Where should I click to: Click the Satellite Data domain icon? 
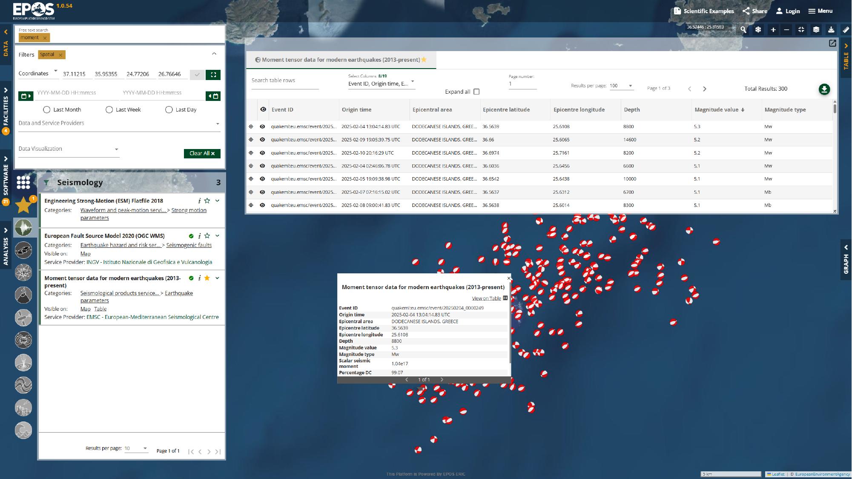tap(23, 317)
